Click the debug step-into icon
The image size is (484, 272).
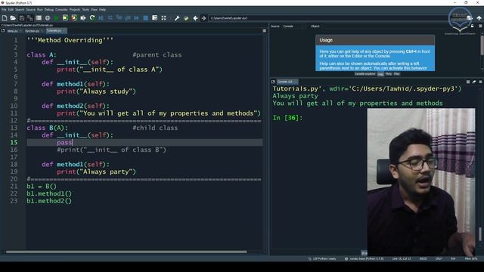[x=119, y=18]
